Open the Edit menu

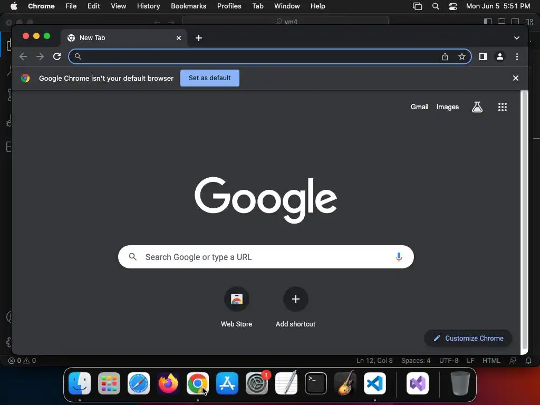click(93, 6)
